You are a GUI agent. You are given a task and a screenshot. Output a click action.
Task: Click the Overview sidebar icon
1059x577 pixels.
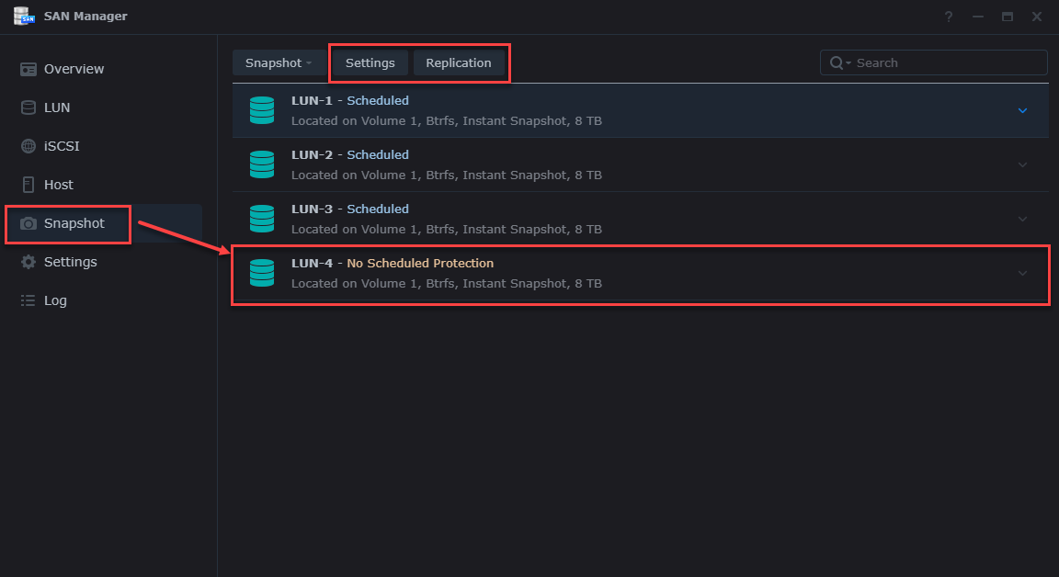28,69
